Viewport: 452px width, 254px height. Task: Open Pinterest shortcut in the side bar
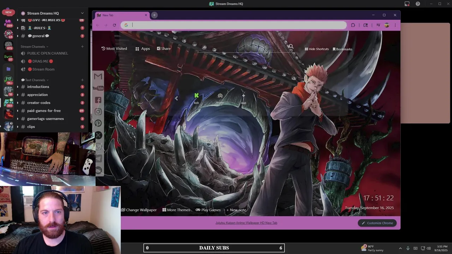pyautogui.click(x=98, y=123)
